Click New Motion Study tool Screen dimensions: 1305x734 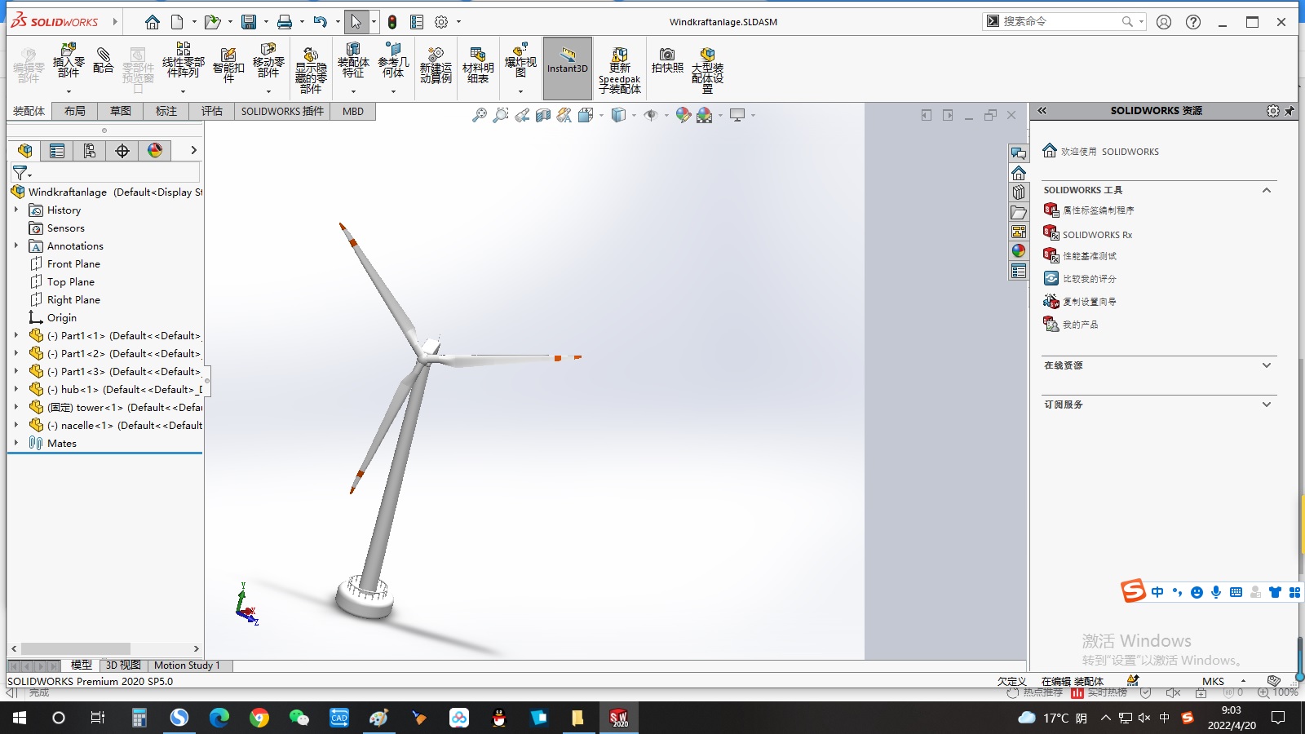pos(436,65)
